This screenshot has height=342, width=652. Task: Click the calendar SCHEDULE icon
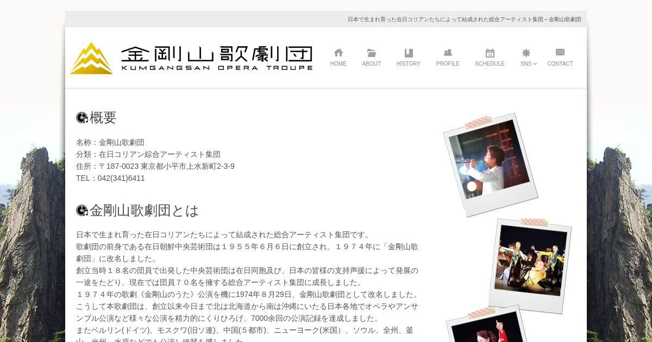(490, 53)
